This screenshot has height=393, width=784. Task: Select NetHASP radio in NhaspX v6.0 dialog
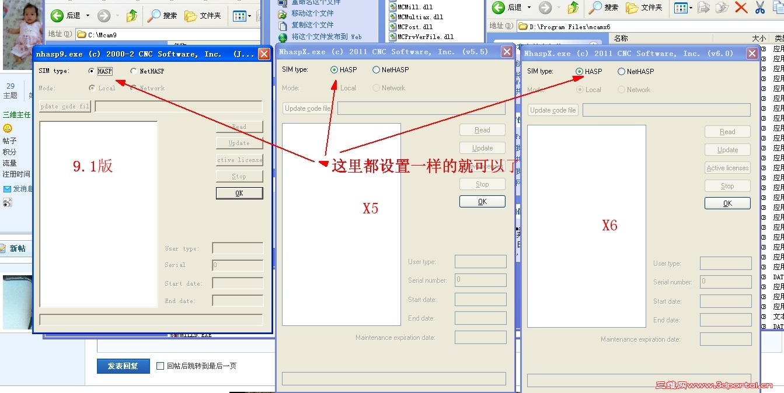(621, 71)
